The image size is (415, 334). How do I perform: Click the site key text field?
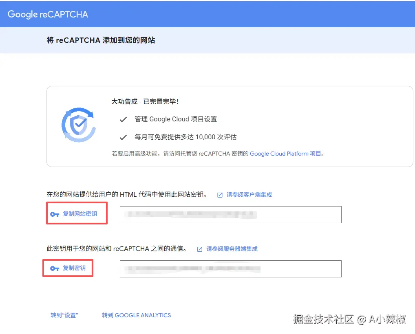click(230, 215)
